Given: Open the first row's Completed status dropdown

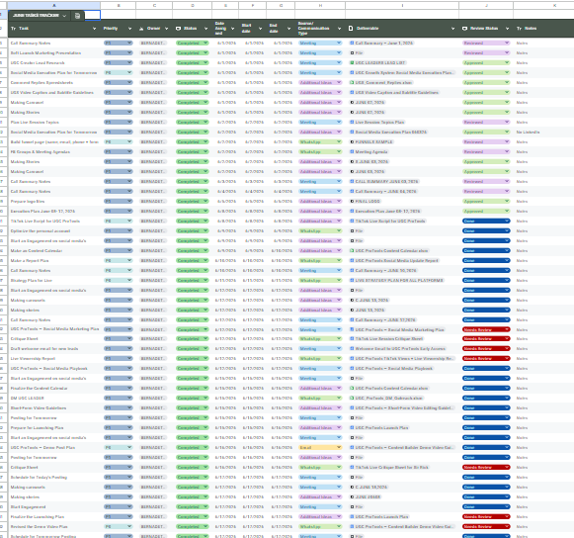Looking at the screenshot, I should pos(193,43).
